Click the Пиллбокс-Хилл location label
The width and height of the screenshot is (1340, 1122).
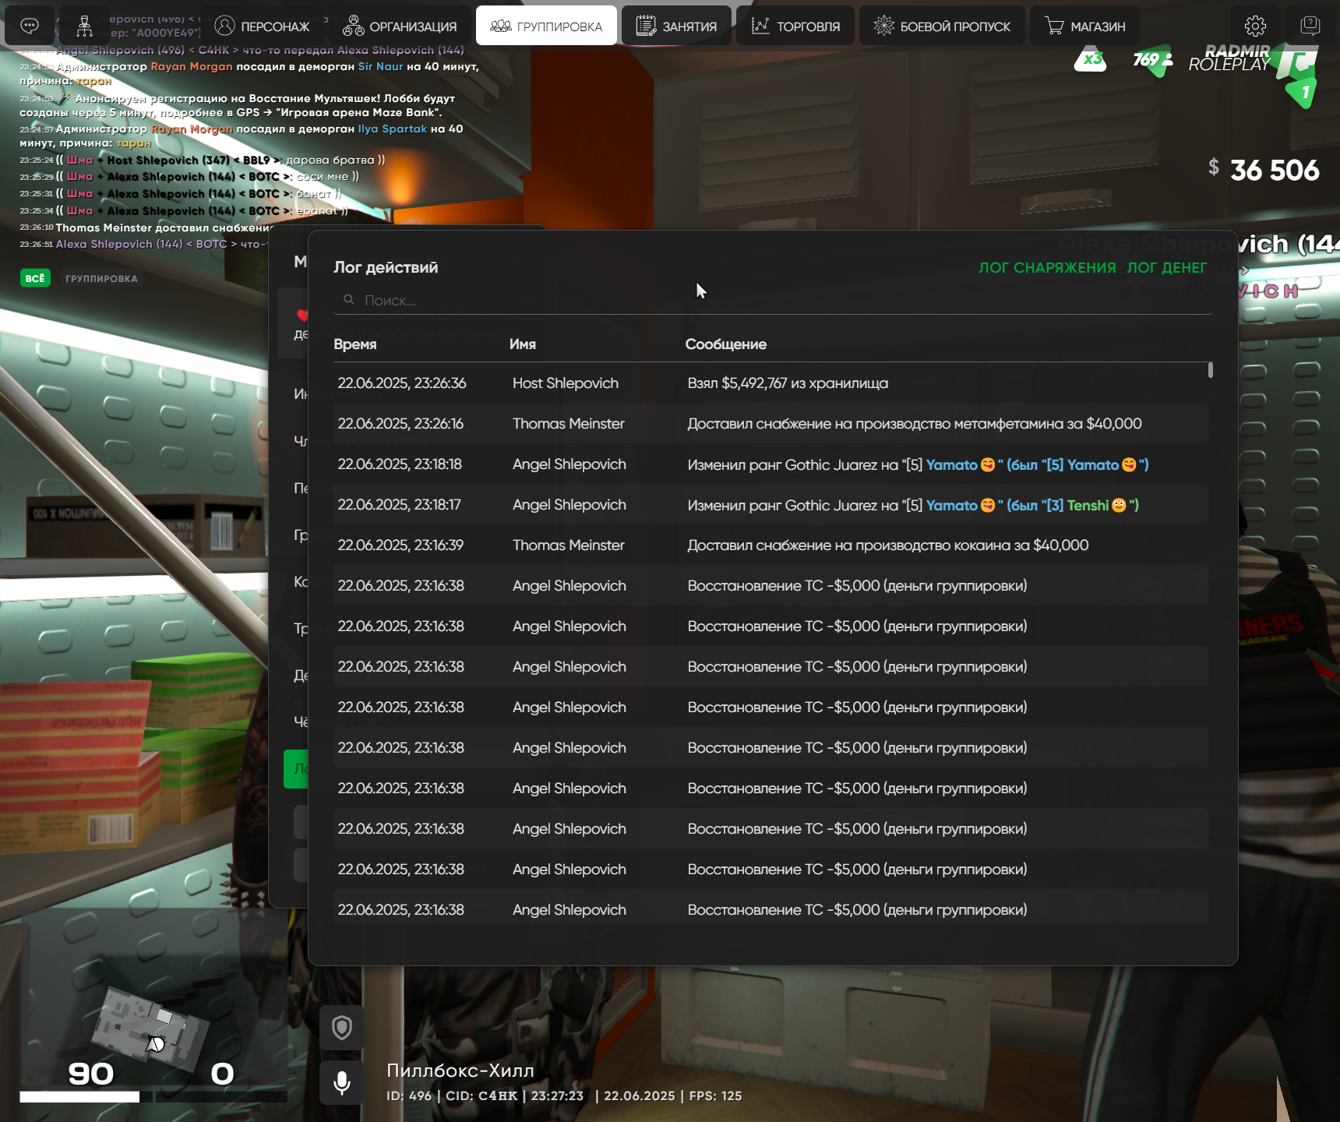tap(460, 1070)
